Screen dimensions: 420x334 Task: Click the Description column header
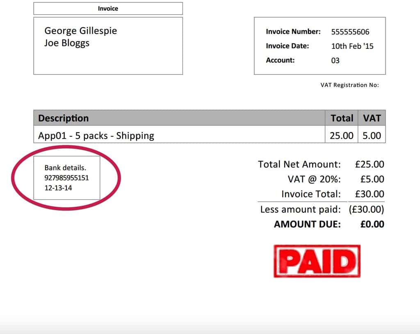63,118
